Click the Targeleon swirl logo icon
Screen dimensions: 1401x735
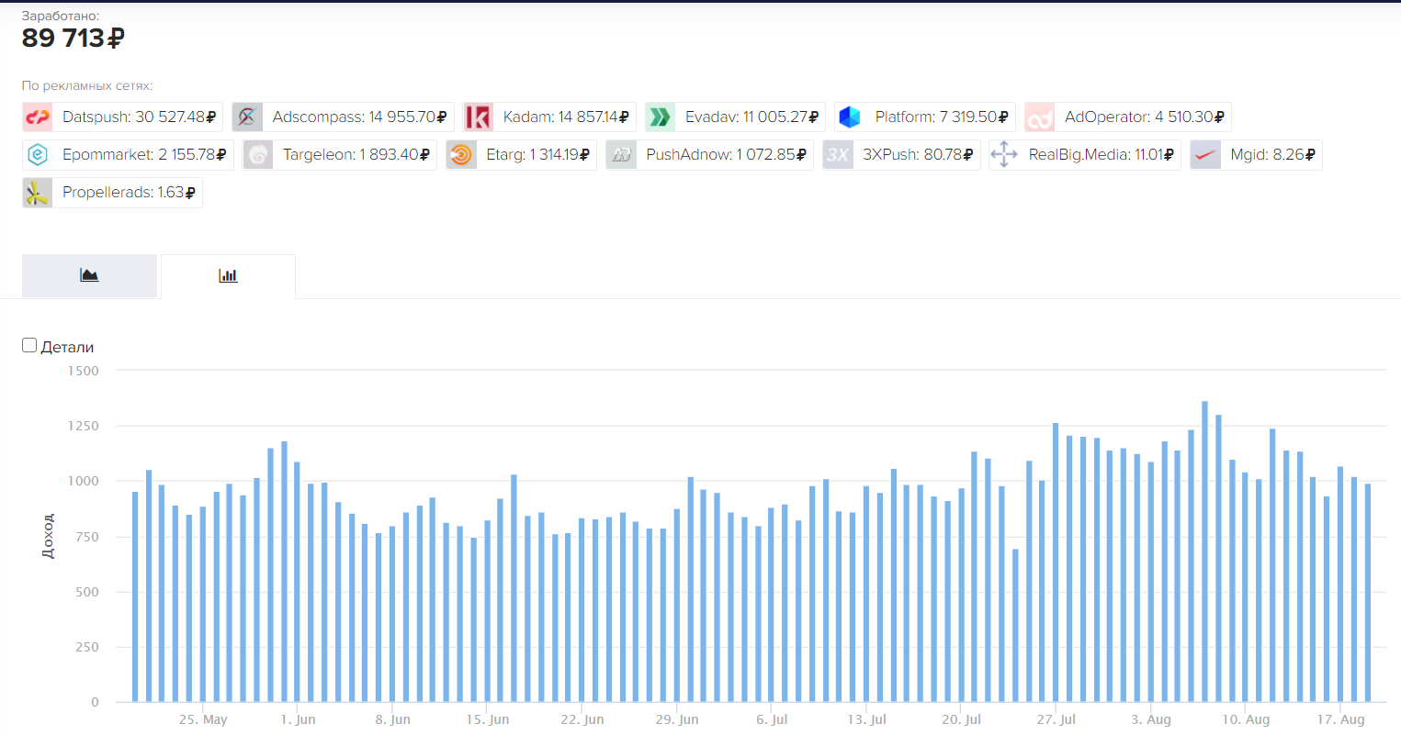pos(258,155)
